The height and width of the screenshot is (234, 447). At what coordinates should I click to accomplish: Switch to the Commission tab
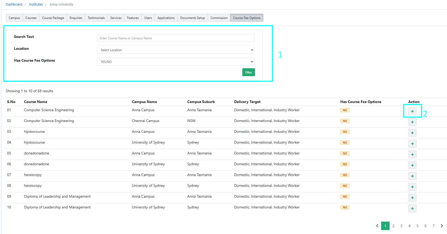point(219,18)
